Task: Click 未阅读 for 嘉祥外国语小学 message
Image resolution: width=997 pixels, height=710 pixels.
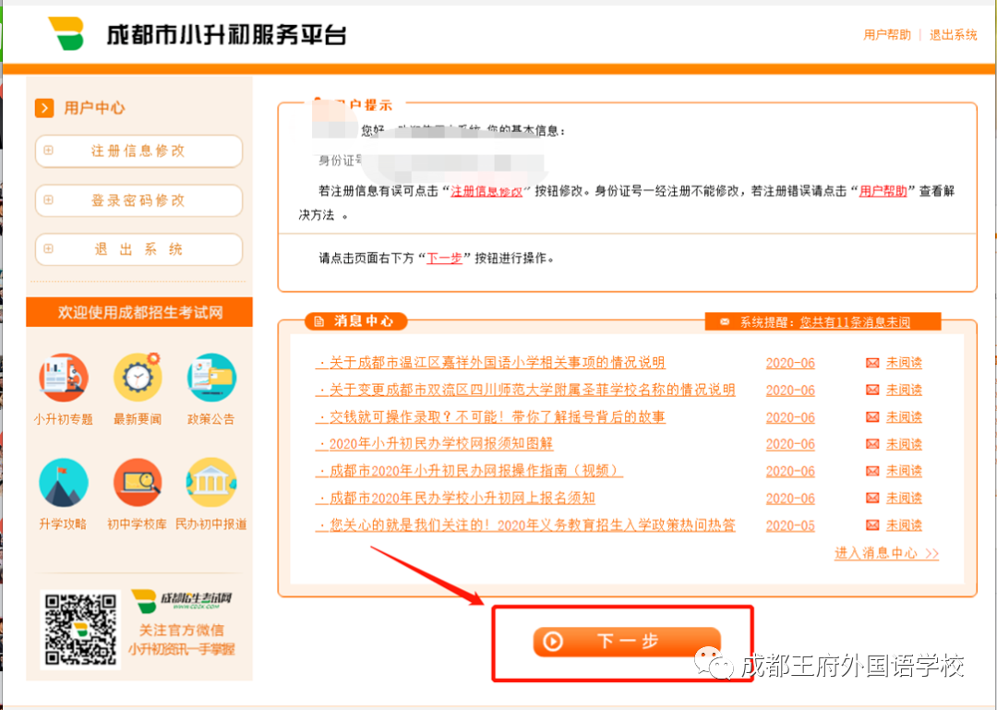Action: point(904,363)
